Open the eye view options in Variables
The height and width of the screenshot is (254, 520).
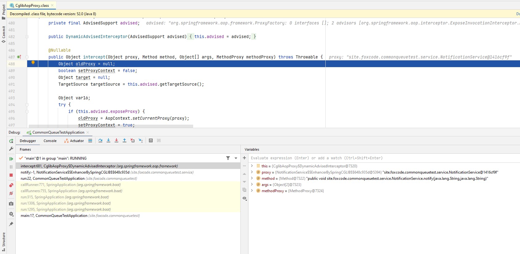tap(245, 198)
